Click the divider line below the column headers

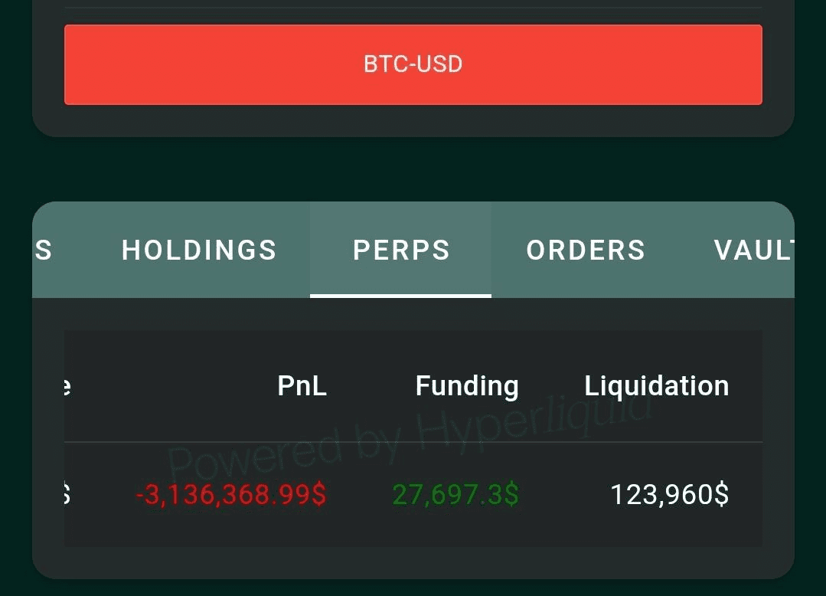[x=413, y=442]
